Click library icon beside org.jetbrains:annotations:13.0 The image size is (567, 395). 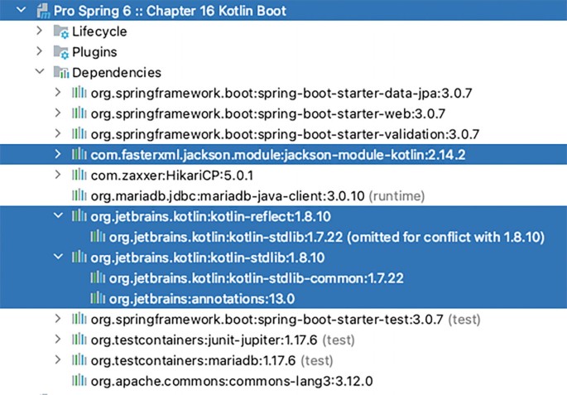(x=99, y=297)
